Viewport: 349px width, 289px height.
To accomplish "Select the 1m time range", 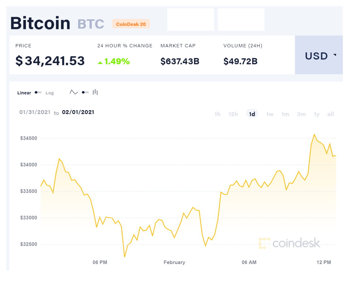I will tap(285, 114).
